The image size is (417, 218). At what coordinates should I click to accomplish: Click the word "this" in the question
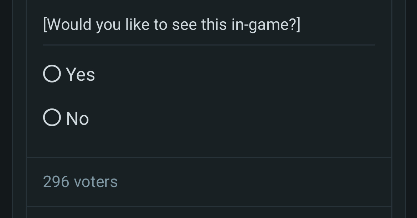214,25
